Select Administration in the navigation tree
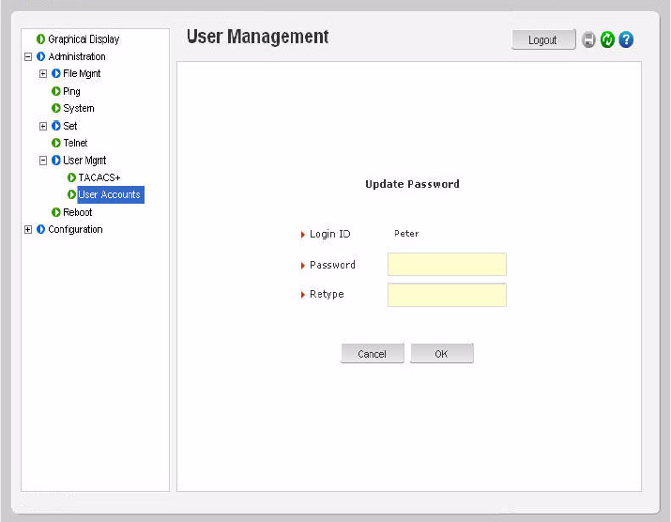This screenshot has width=671, height=522. coord(77,56)
